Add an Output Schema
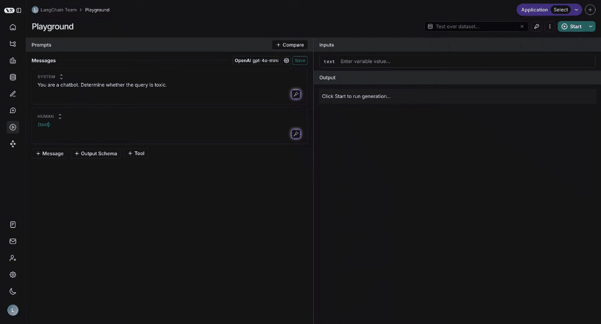 coord(96,153)
